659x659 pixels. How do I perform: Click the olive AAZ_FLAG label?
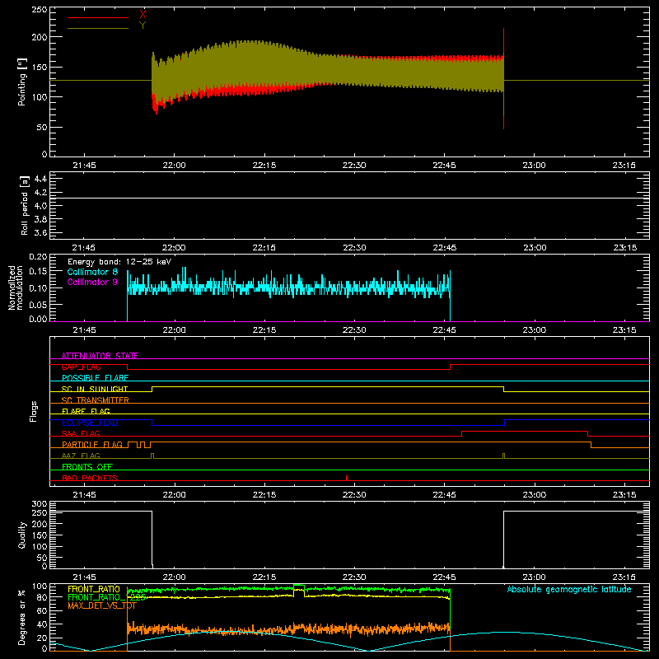(81, 456)
